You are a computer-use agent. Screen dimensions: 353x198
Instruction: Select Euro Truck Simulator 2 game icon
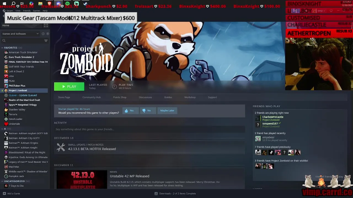6,57
